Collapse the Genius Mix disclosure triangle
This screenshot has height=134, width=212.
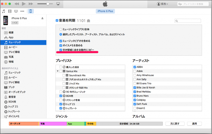pyautogui.click(x=57, y=71)
